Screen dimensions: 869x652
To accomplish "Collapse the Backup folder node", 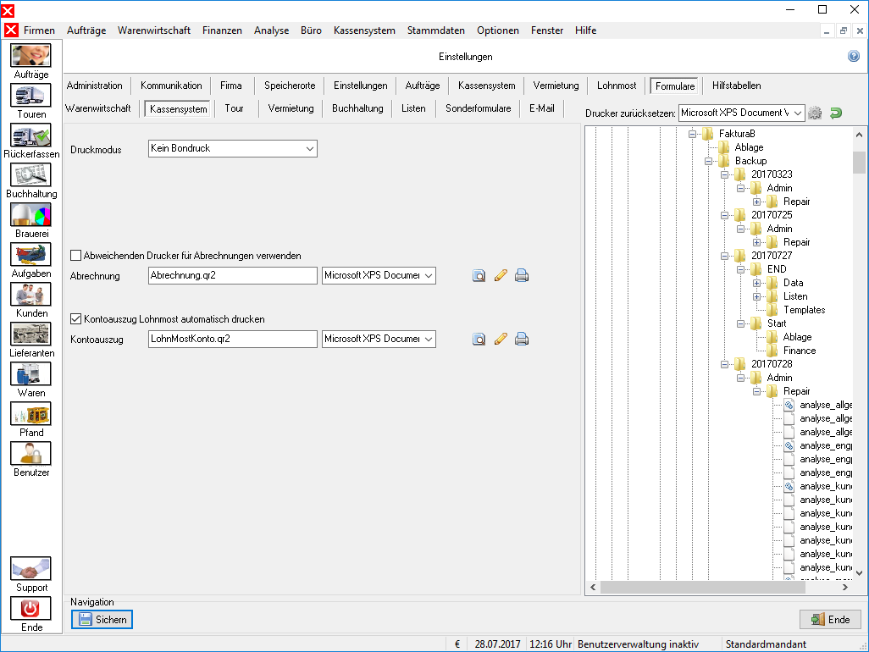I will (708, 161).
